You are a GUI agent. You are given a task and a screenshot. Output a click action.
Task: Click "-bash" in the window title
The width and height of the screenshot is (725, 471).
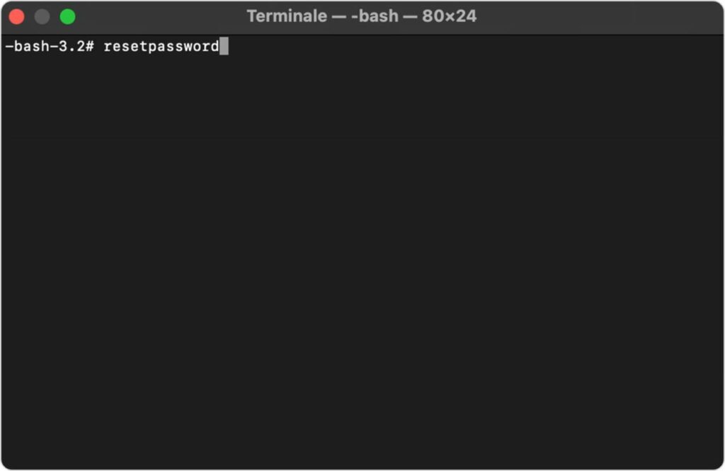point(376,16)
